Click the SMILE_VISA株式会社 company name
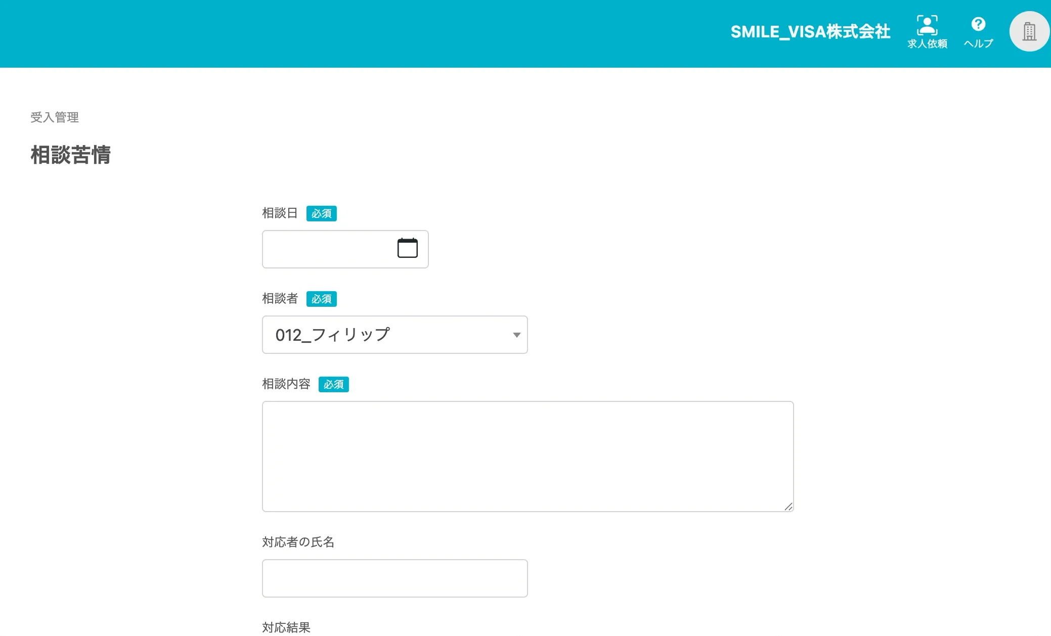 click(810, 32)
